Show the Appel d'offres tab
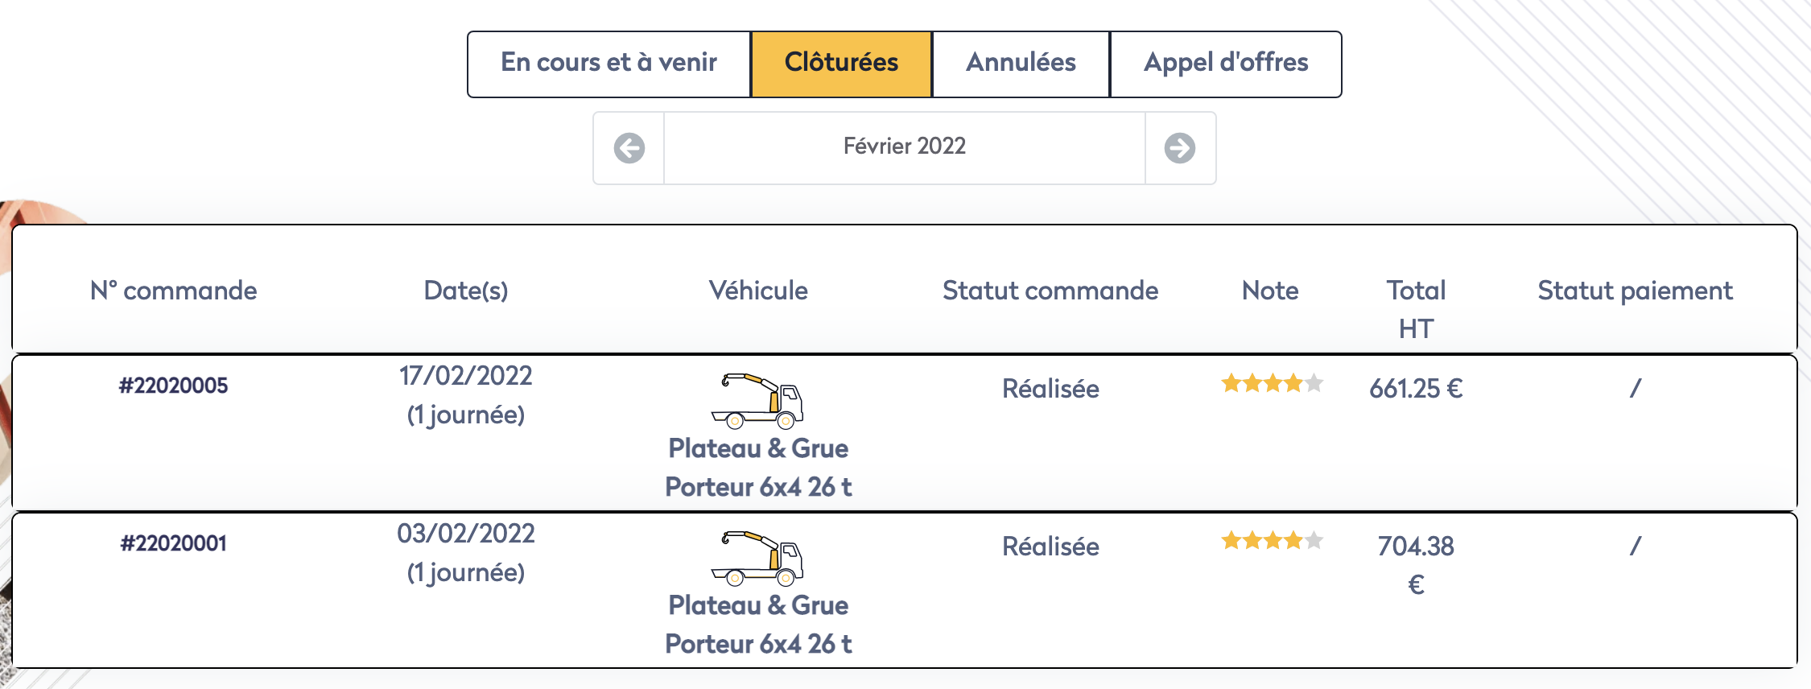 point(1226,63)
